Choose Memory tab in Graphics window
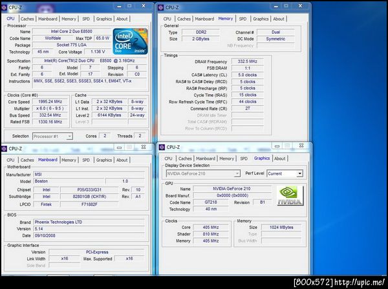Screen dimensions: 388x289 point(227,159)
